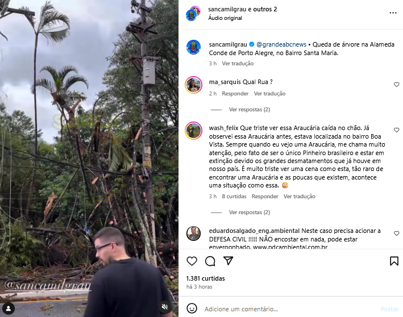Open the three-dot more options menu
This screenshot has height=317, width=403.
(x=393, y=13)
